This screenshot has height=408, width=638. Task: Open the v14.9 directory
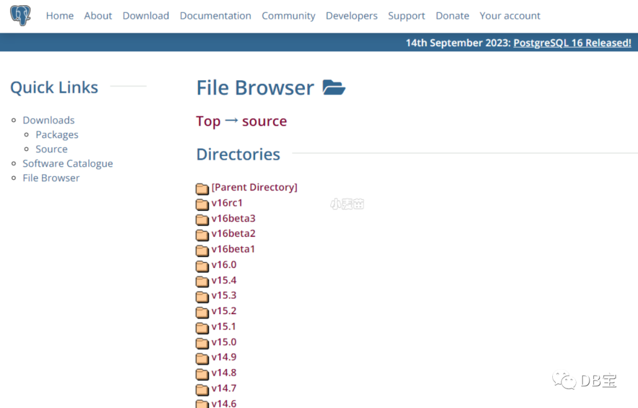point(224,357)
